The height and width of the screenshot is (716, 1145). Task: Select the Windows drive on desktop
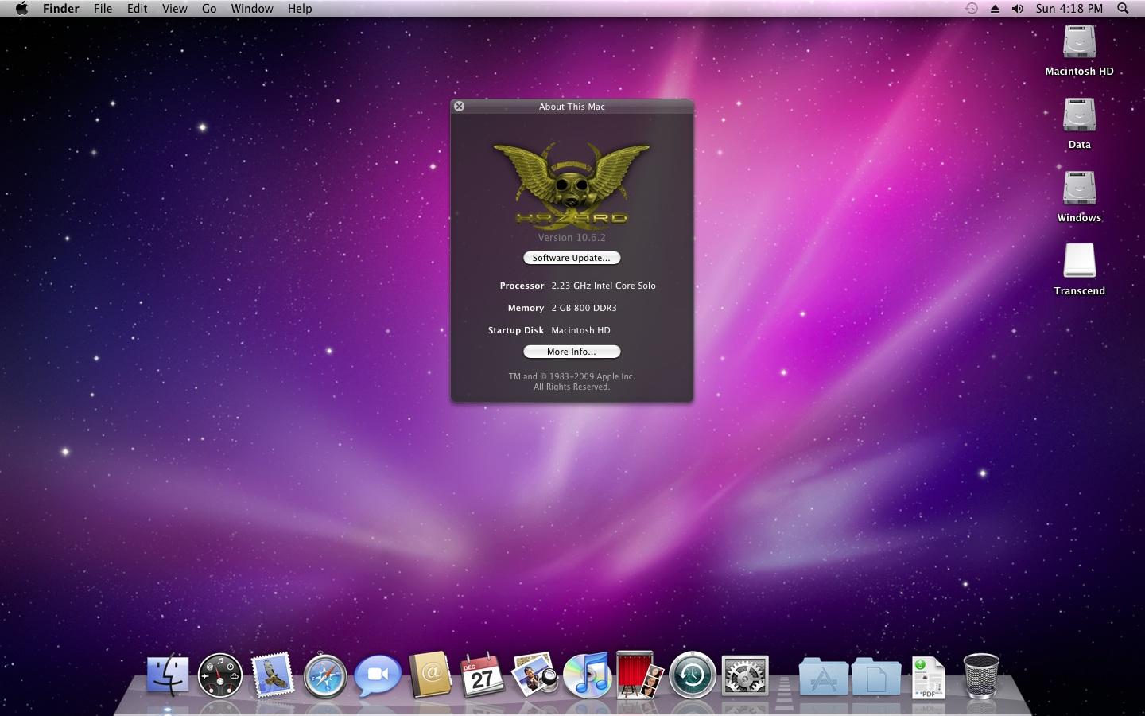(1079, 189)
